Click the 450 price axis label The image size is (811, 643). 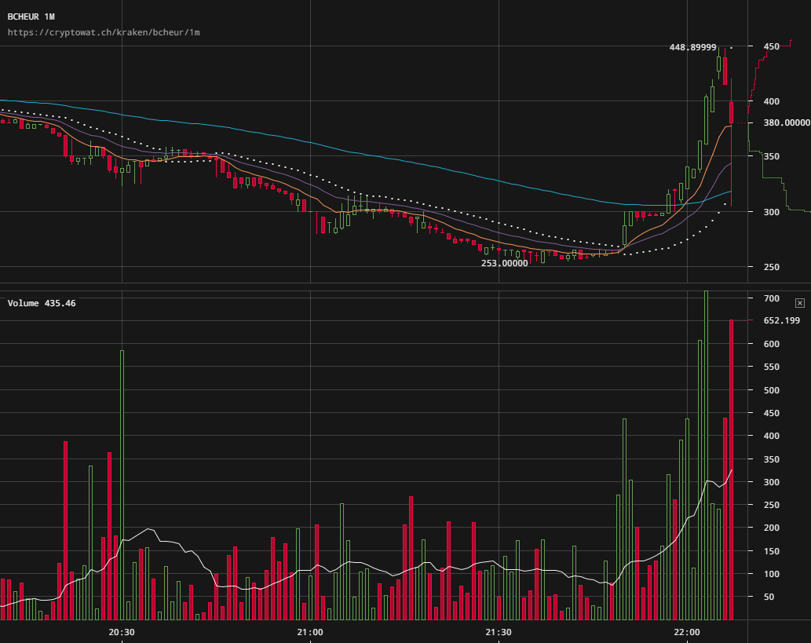(x=771, y=47)
